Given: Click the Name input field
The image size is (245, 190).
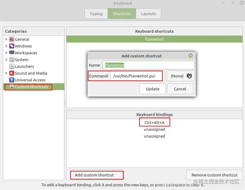Looking at the screenshot, I should [148, 65].
